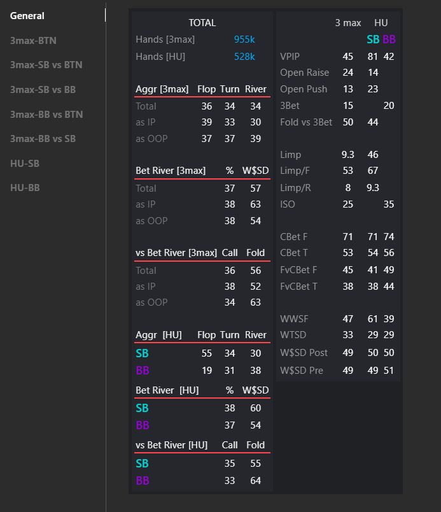Open the 3max-BTN tab
The width and height of the screenshot is (441, 512).
click(33, 41)
